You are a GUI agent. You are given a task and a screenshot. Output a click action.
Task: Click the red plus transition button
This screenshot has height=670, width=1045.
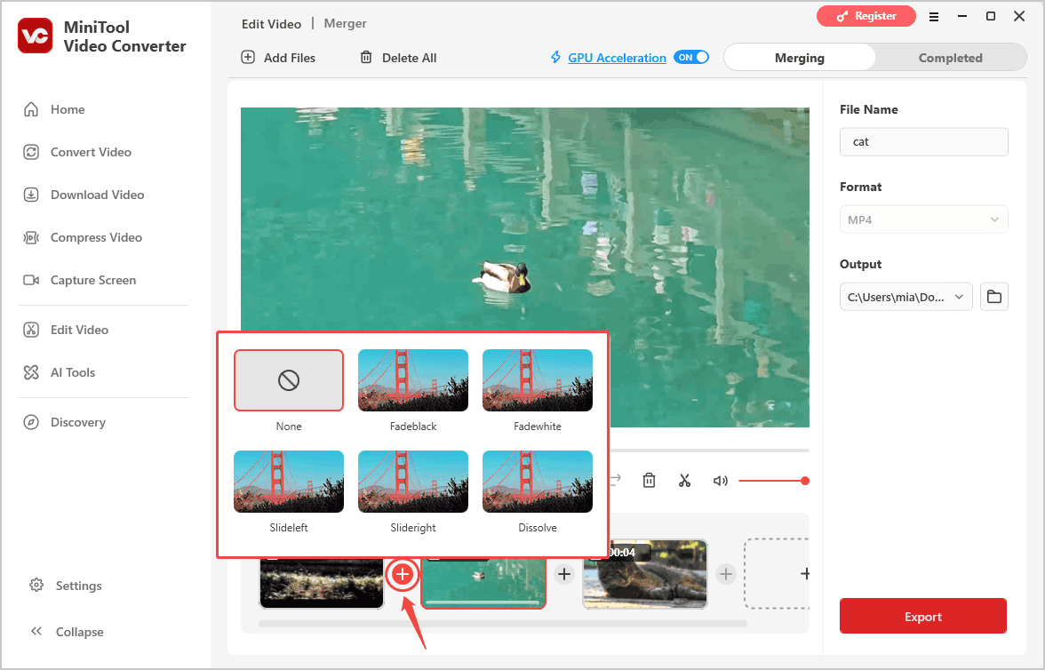(403, 574)
